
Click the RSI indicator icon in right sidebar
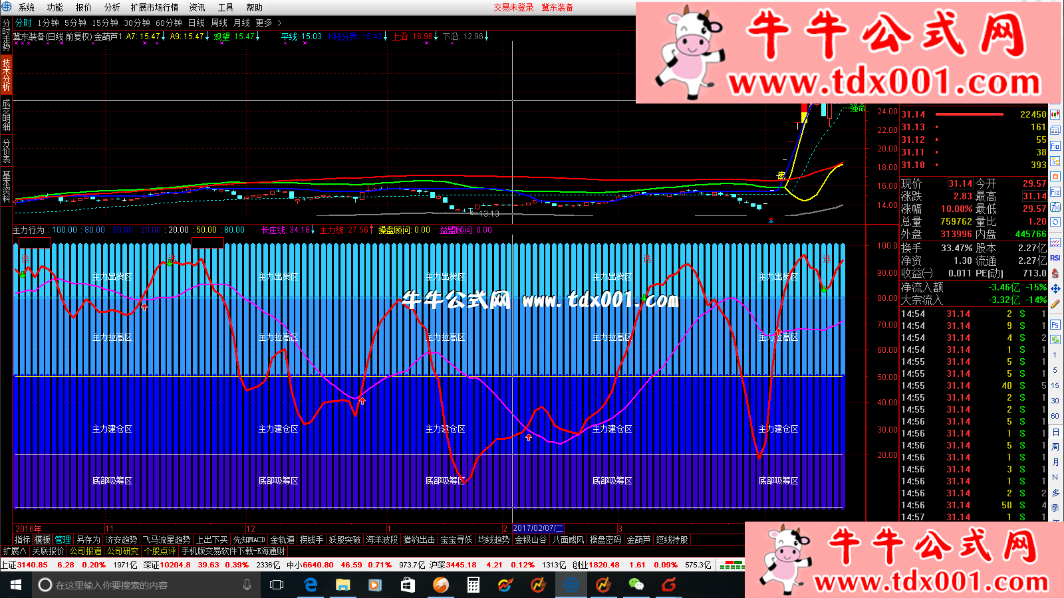1055,258
